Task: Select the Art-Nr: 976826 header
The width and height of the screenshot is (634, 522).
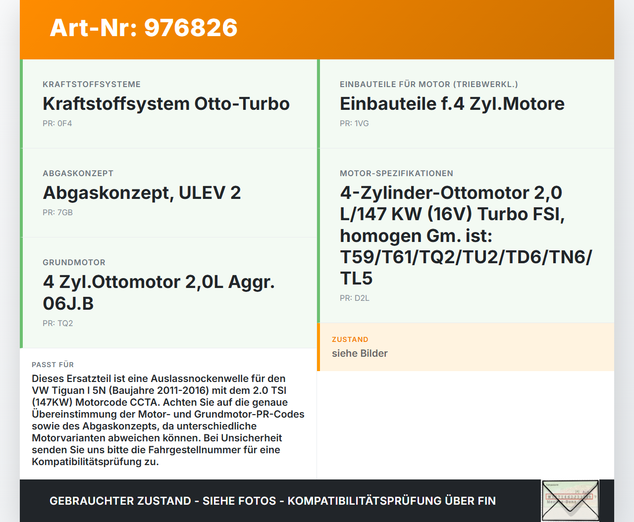Action: [143, 29]
